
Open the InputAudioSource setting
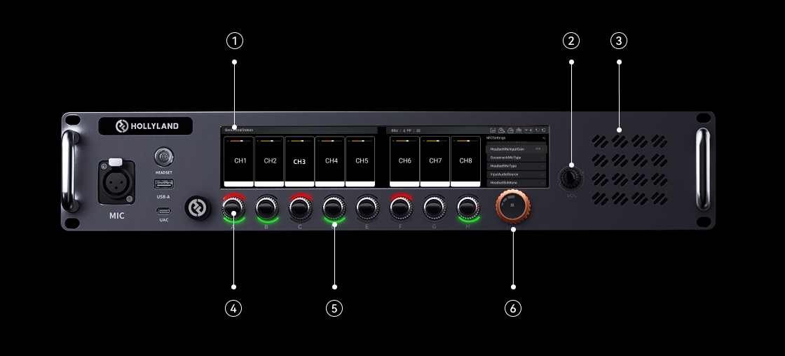[515, 174]
